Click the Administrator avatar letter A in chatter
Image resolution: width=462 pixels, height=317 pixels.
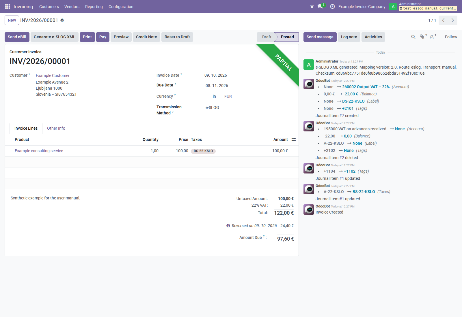309,65
